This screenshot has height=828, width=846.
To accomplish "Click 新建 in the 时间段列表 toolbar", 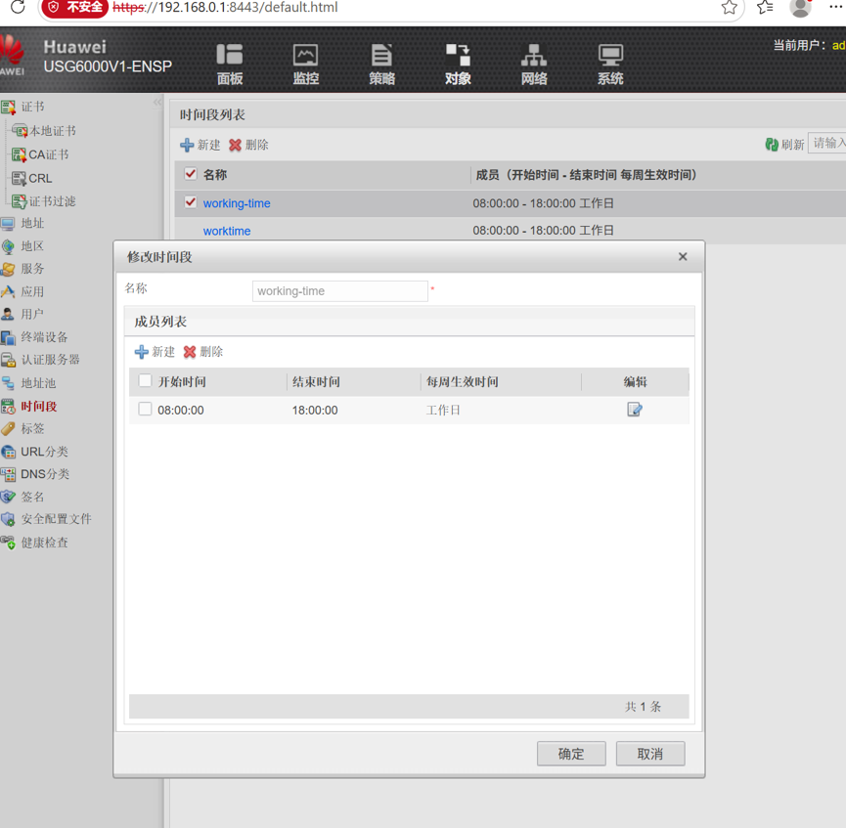I will pyautogui.click(x=200, y=145).
